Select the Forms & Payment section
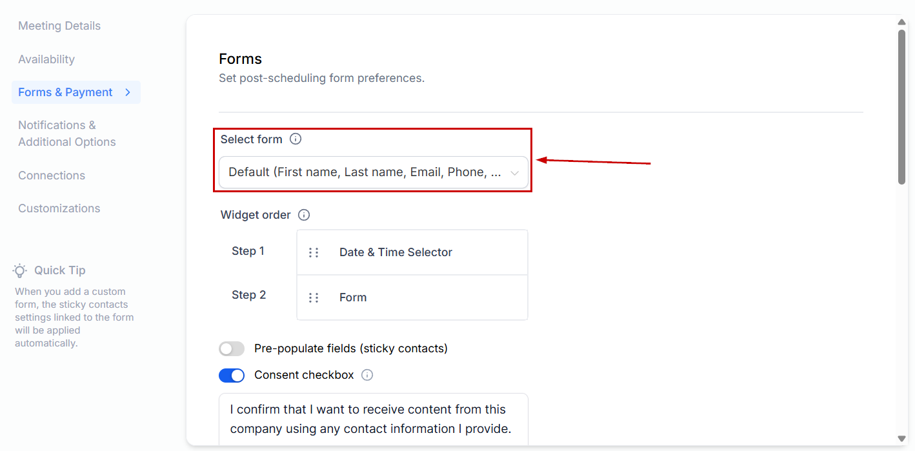 (x=65, y=92)
